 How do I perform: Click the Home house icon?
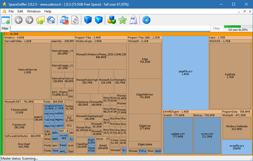click(51, 20)
